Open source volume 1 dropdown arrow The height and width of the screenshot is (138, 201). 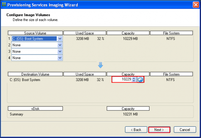pyautogui.click(x=60, y=39)
